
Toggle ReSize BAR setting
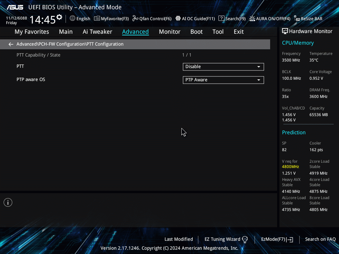pos(308,19)
